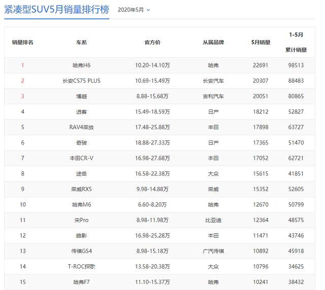Open the 逍客 model link
Viewport: 325px width, 290px height.
[81, 112]
